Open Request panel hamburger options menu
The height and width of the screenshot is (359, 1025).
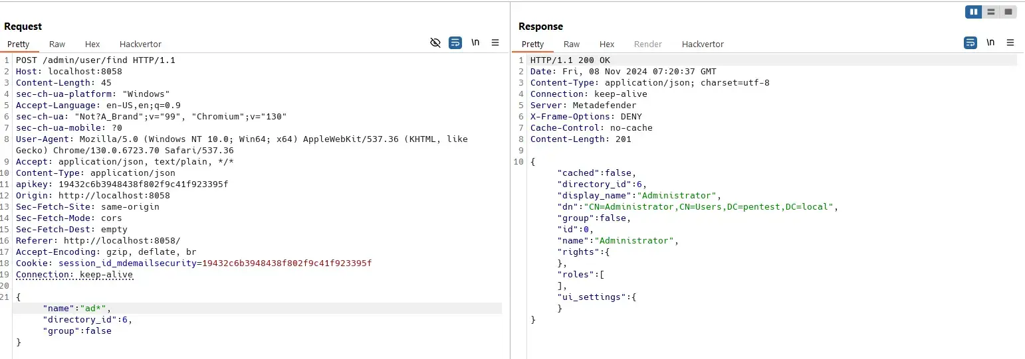495,42
